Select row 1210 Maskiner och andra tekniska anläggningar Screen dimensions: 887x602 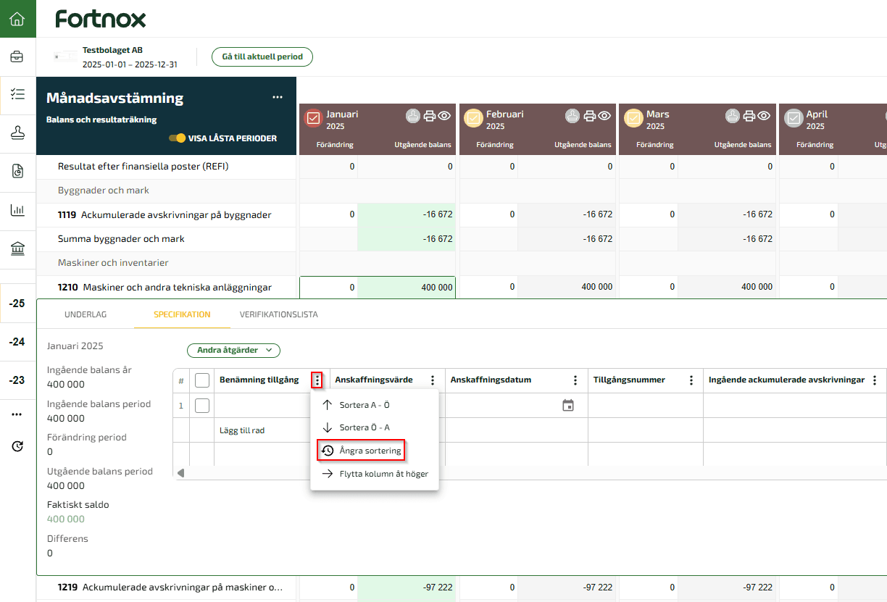(167, 287)
